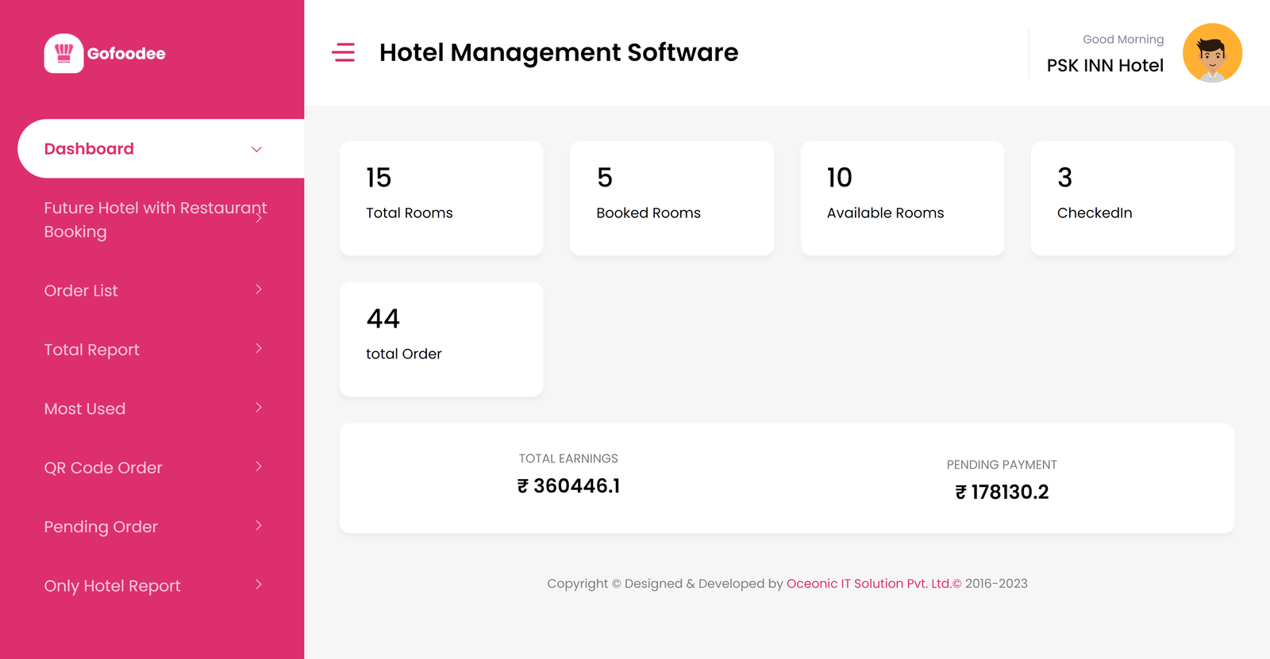Open the Booked Rooms card
This screenshot has width=1270, height=659.
click(x=672, y=198)
